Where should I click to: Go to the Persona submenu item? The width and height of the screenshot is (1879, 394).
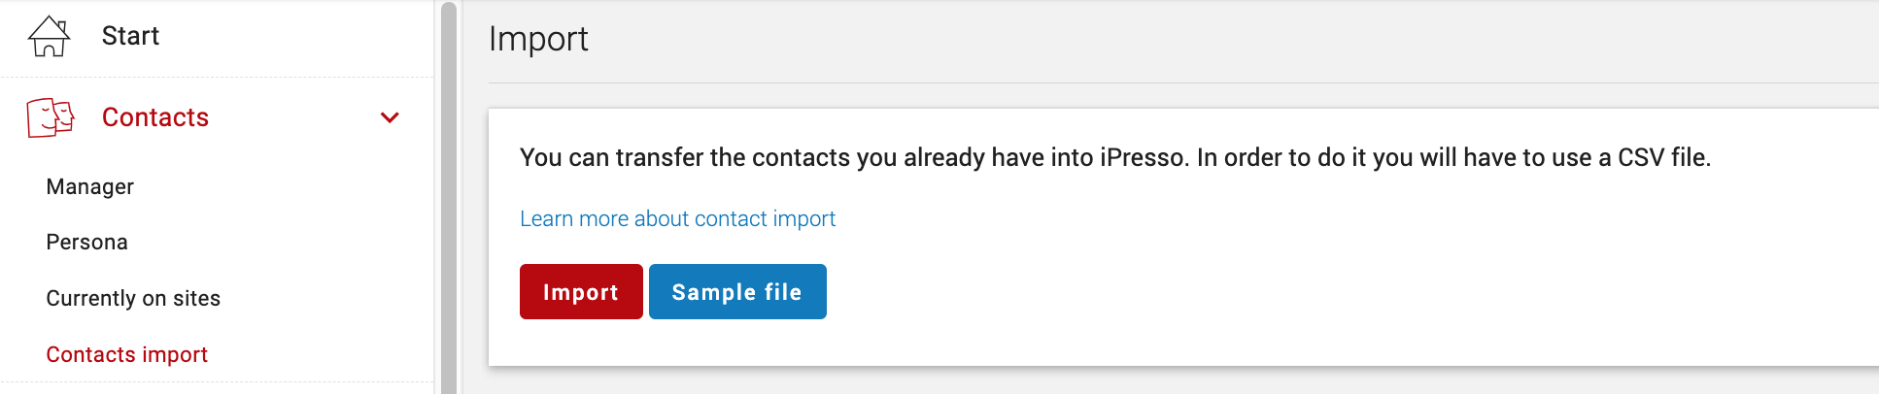[x=87, y=242]
